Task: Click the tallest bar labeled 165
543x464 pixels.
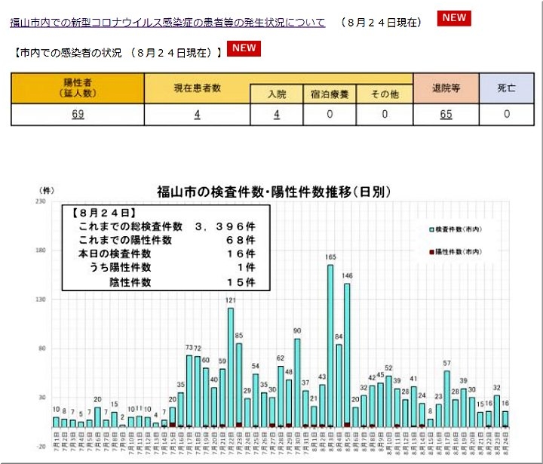Action: tap(330, 347)
